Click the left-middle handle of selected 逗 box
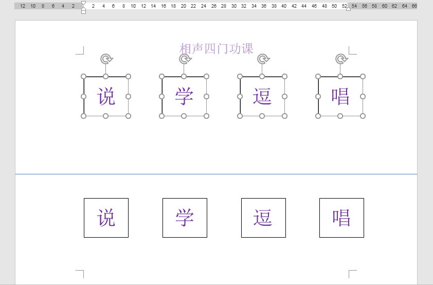 [240, 96]
